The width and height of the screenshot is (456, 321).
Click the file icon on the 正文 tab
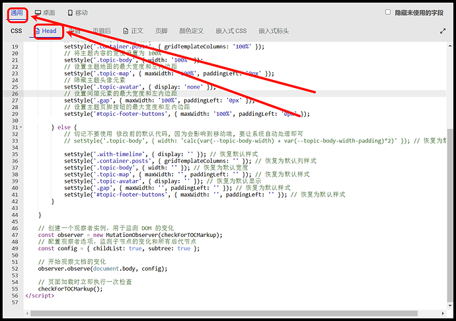point(126,31)
